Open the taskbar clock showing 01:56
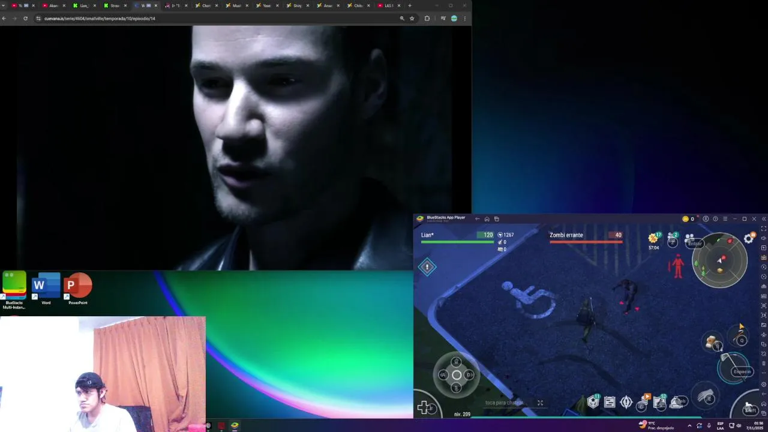The width and height of the screenshot is (768, 432). coord(755,425)
